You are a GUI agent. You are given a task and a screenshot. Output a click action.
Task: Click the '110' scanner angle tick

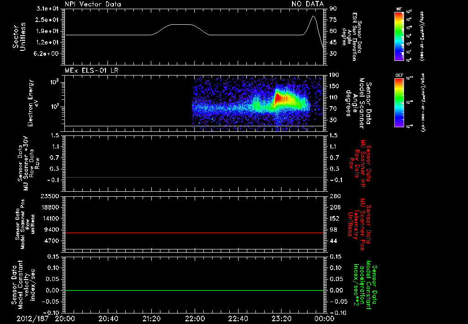(334, 97)
